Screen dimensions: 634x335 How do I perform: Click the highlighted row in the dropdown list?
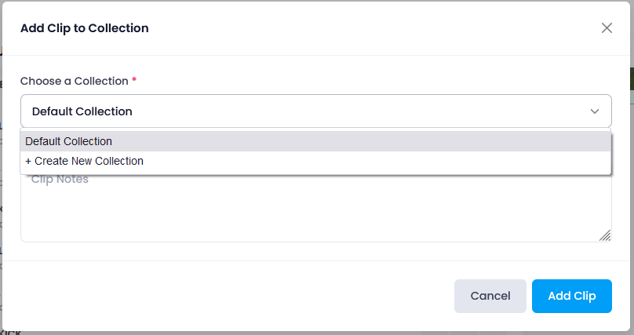tap(315, 141)
